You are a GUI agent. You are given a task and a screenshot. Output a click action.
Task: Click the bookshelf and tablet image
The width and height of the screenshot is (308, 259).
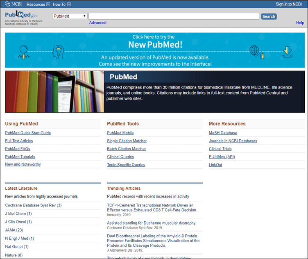point(54,92)
